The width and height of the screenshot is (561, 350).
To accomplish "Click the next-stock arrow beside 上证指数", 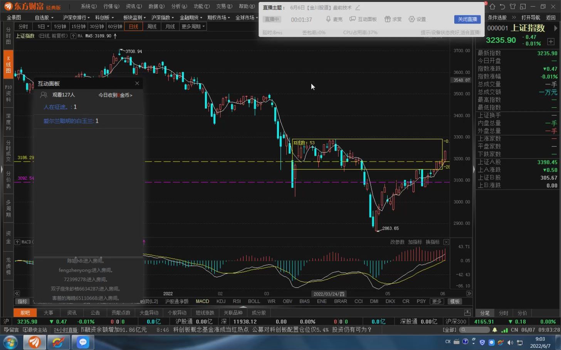I will (555, 28).
